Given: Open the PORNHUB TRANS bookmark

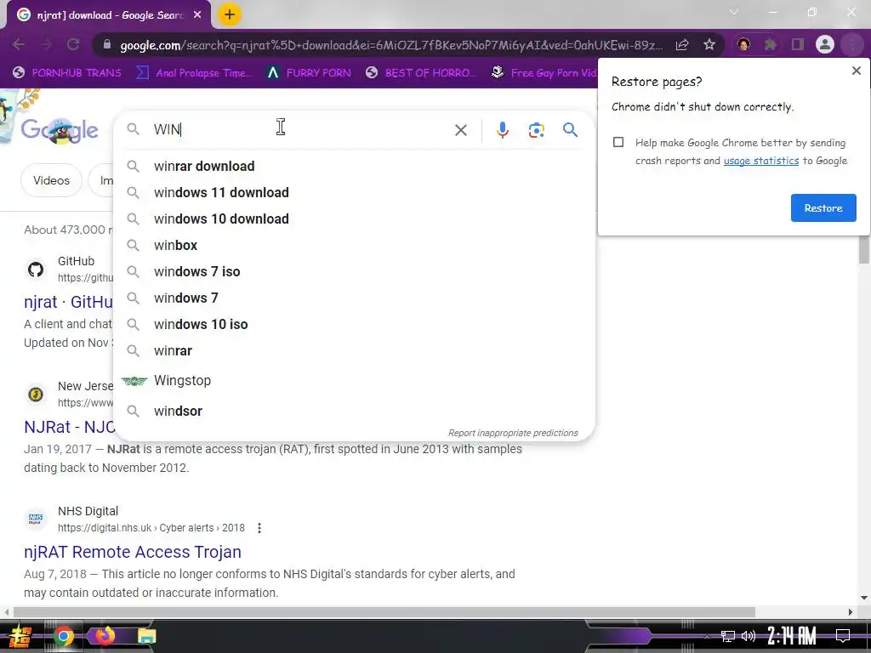Looking at the screenshot, I should [x=67, y=73].
